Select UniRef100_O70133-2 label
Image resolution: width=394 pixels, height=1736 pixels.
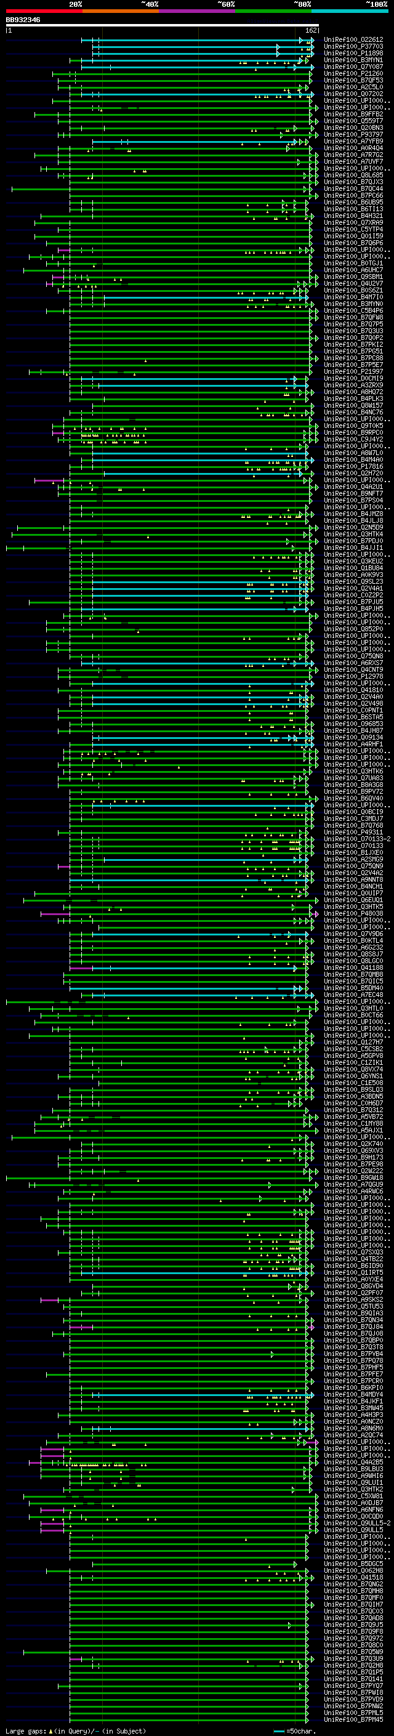357,839
